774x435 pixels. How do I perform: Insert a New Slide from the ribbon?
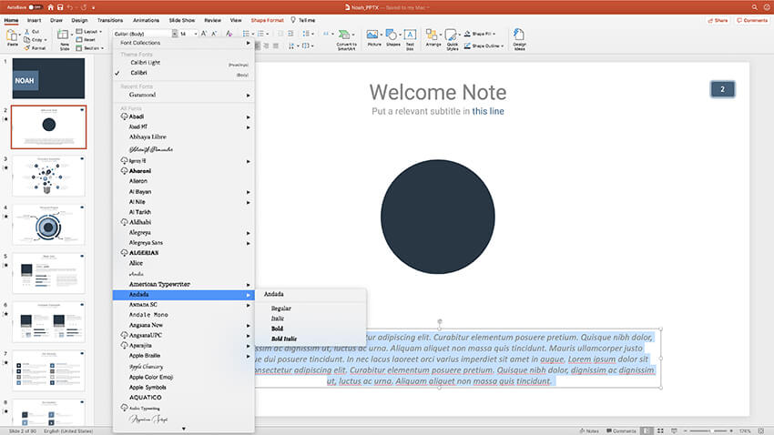click(65, 36)
